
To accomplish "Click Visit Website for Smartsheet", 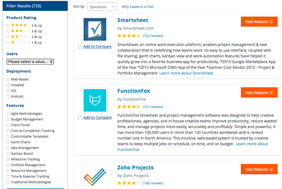I will (259, 22).
